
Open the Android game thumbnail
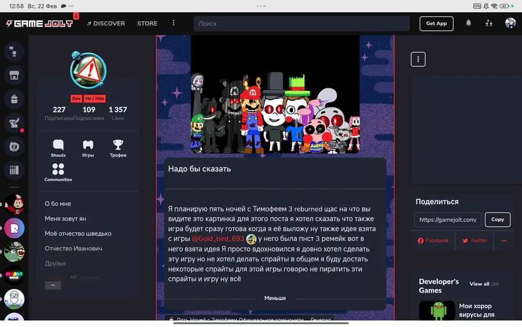[x=437, y=311]
